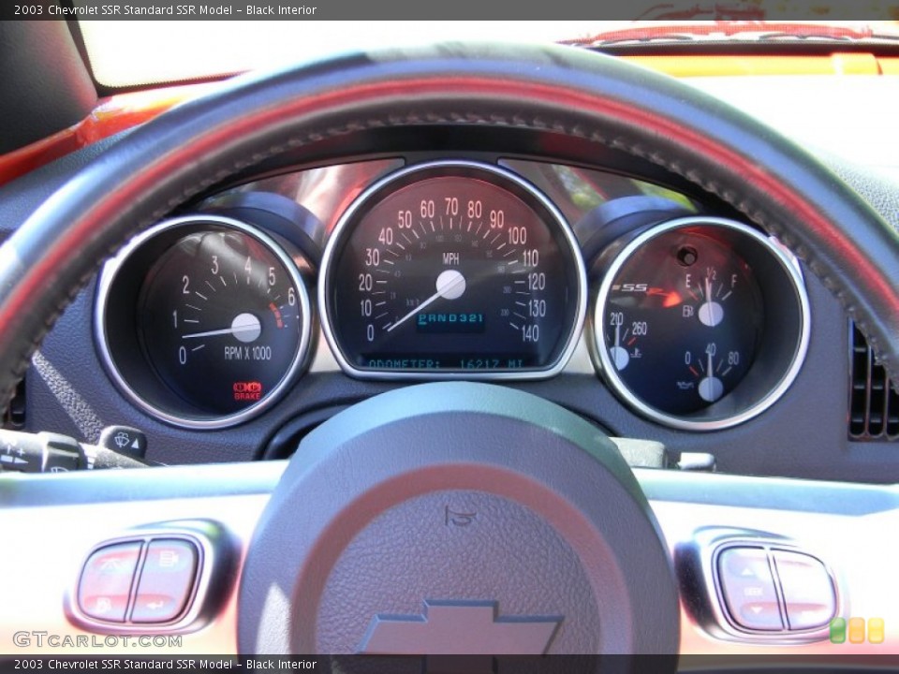Click the down arrow seek button
The image size is (899, 674).
(x=758, y=609)
